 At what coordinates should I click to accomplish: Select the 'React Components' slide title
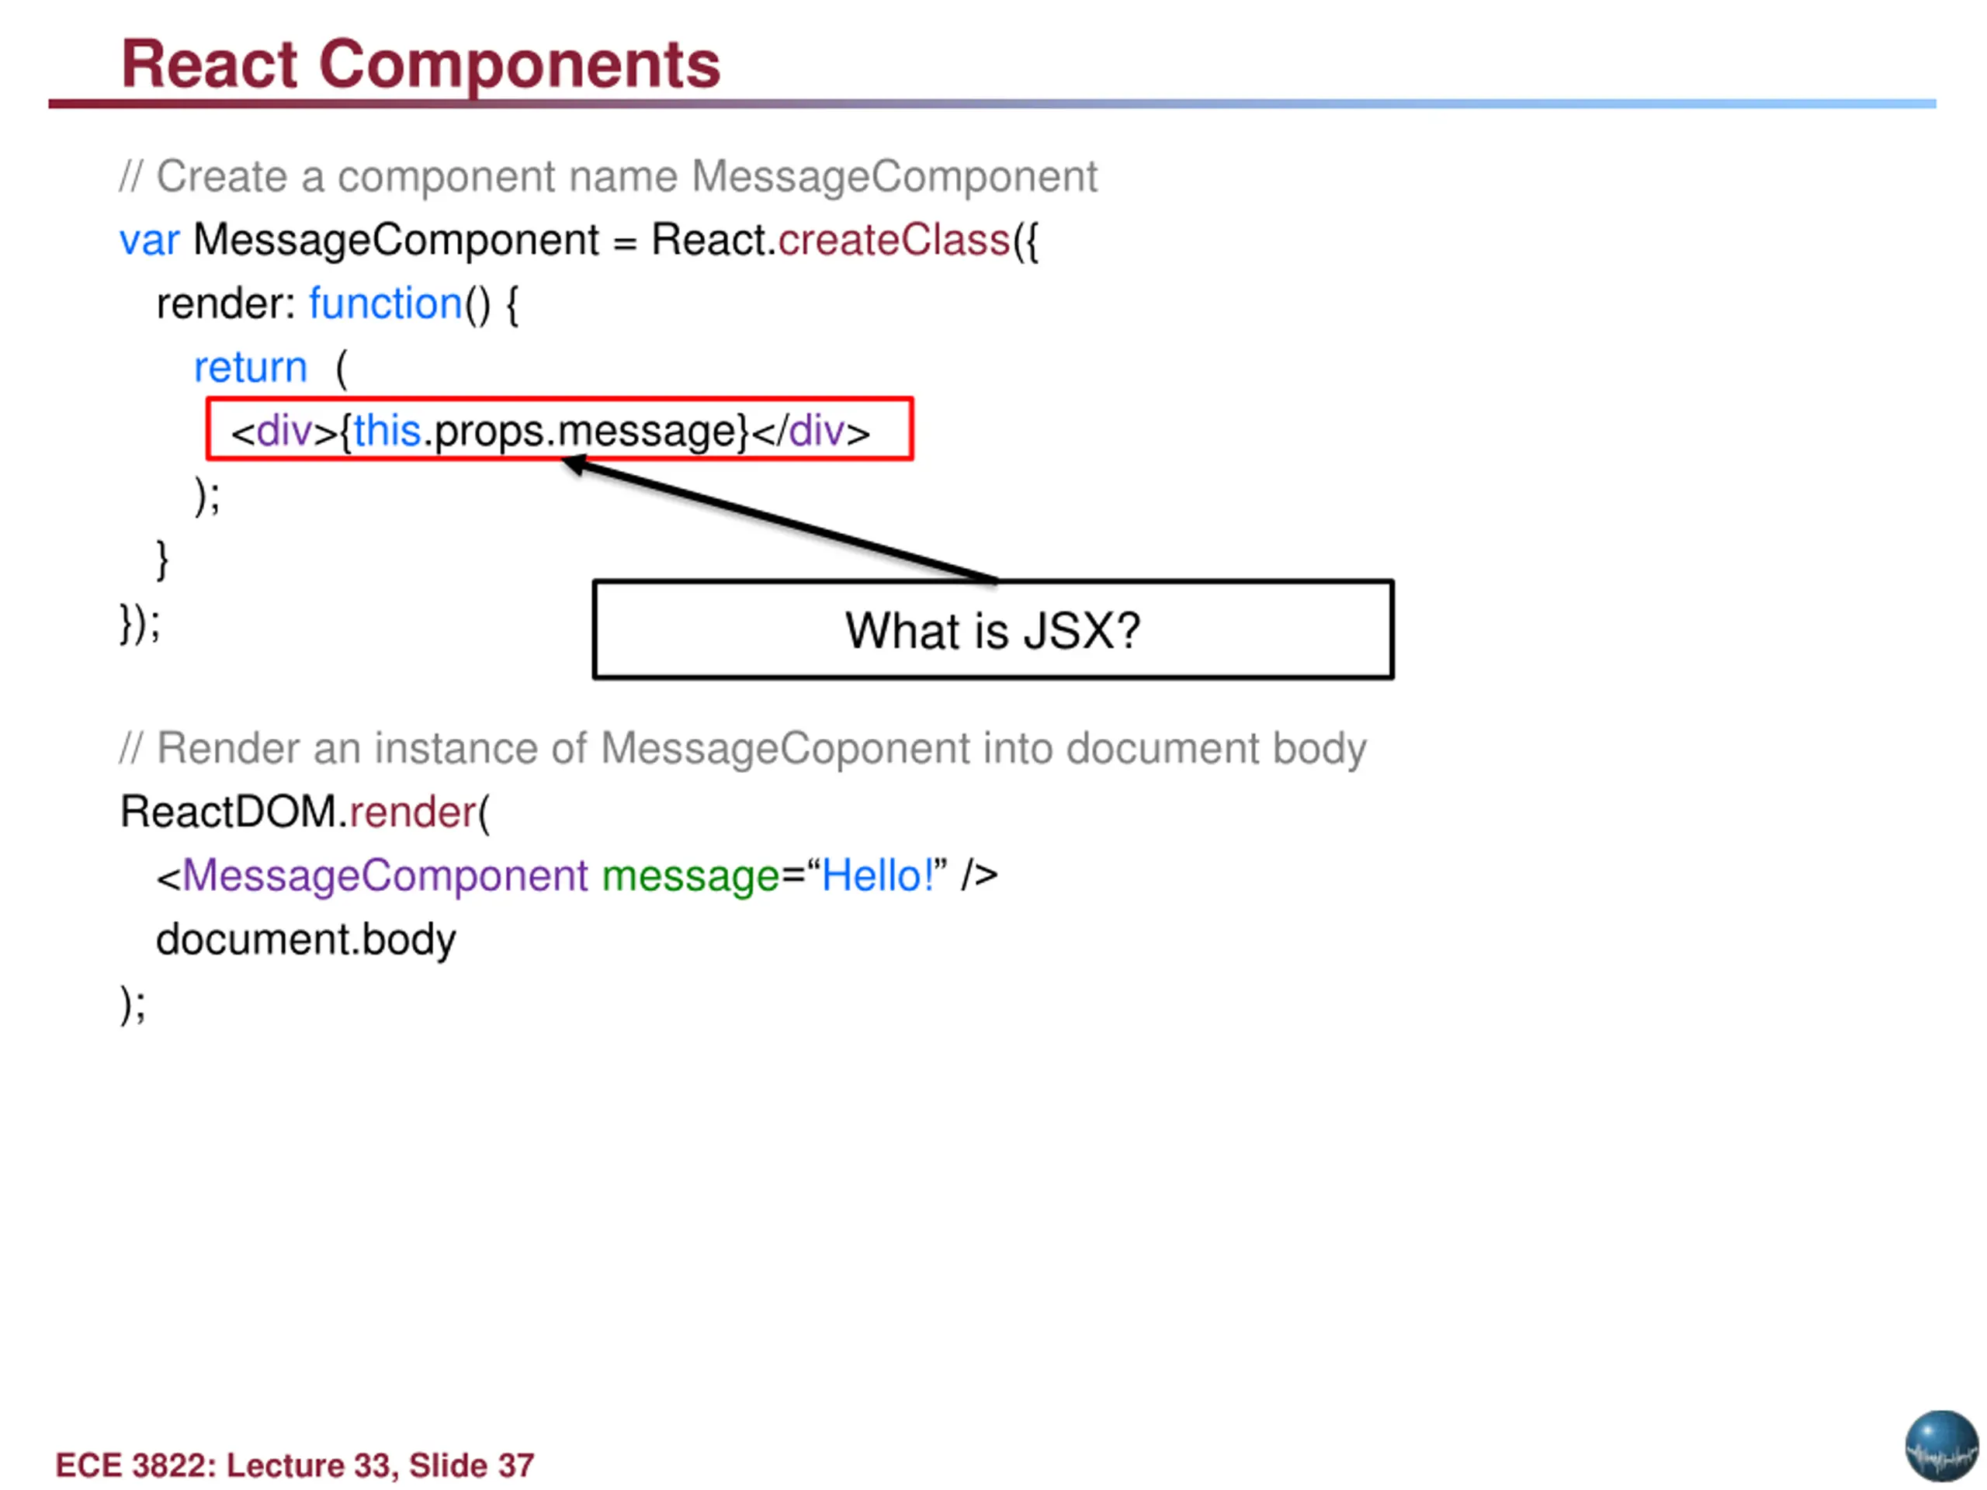pyautogui.click(x=421, y=64)
